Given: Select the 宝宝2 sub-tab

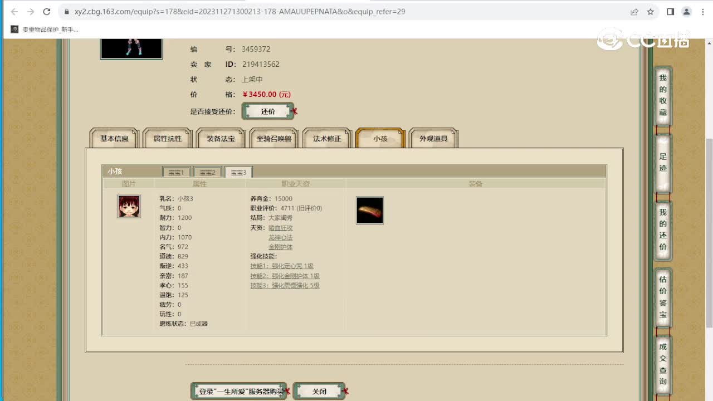Looking at the screenshot, I should tap(207, 172).
